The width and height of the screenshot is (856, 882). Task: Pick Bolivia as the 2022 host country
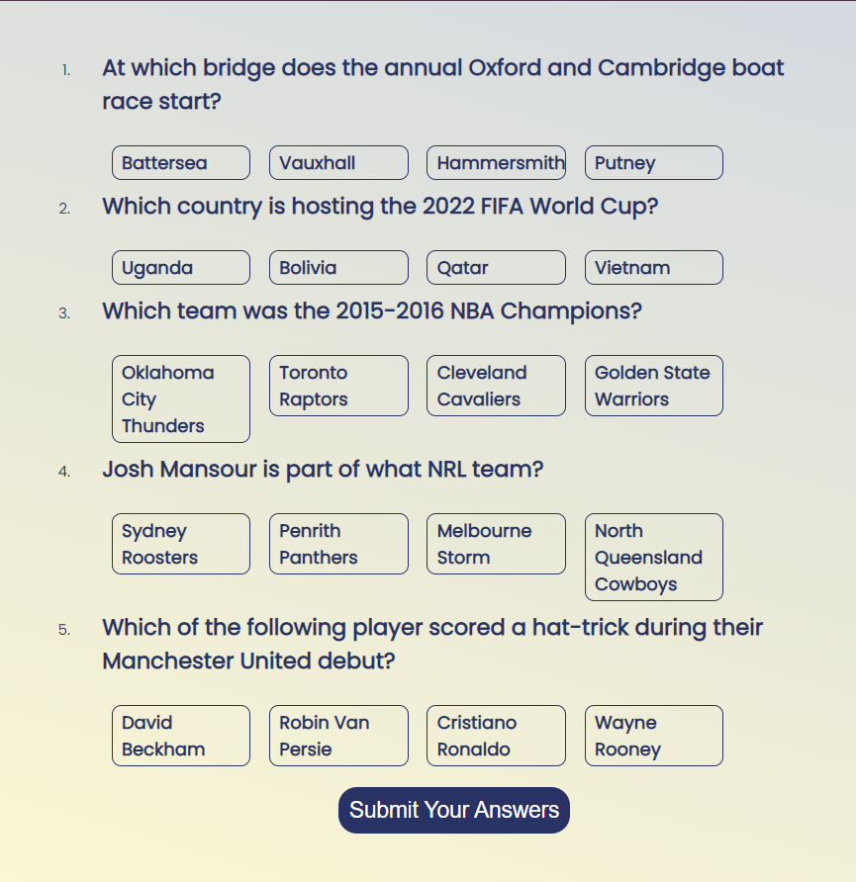coord(338,267)
